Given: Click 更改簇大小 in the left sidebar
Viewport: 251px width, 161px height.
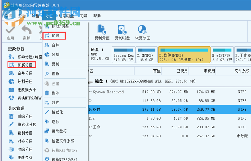Looking at the screenshot, I should [22, 90].
